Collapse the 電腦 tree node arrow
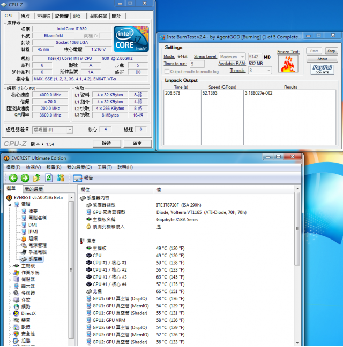Image resolution: width=343 pixels, height=347 pixels. click(x=10, y=205)
